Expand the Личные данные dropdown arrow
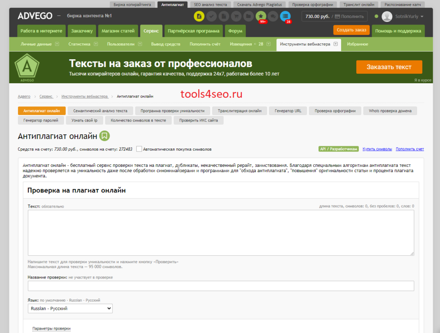Viewport: 440px width, 333px height. point(57,44)
